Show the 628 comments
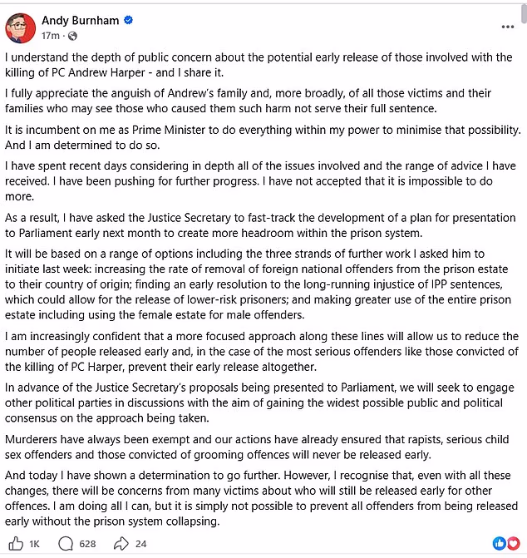Image resolution: width=527 pixels, height=558 pixels. 87,544
